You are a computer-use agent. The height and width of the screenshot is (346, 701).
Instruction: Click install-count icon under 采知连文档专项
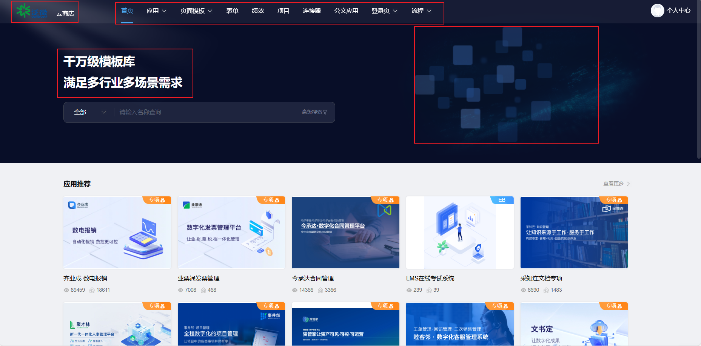click(x=546, y=290)
